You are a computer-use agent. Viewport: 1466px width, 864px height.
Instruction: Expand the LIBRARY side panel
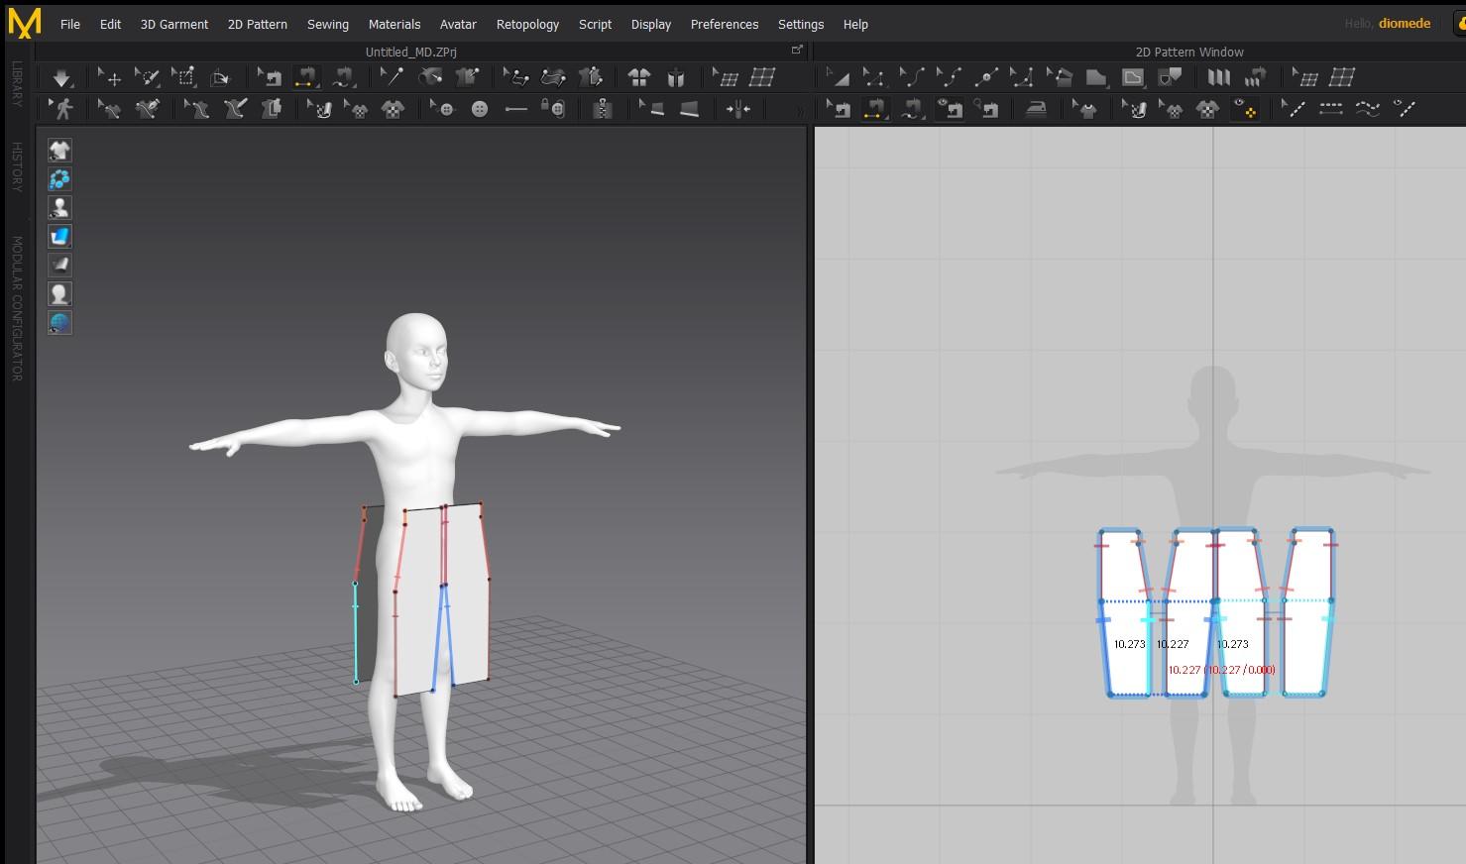[x=17, y=84]
